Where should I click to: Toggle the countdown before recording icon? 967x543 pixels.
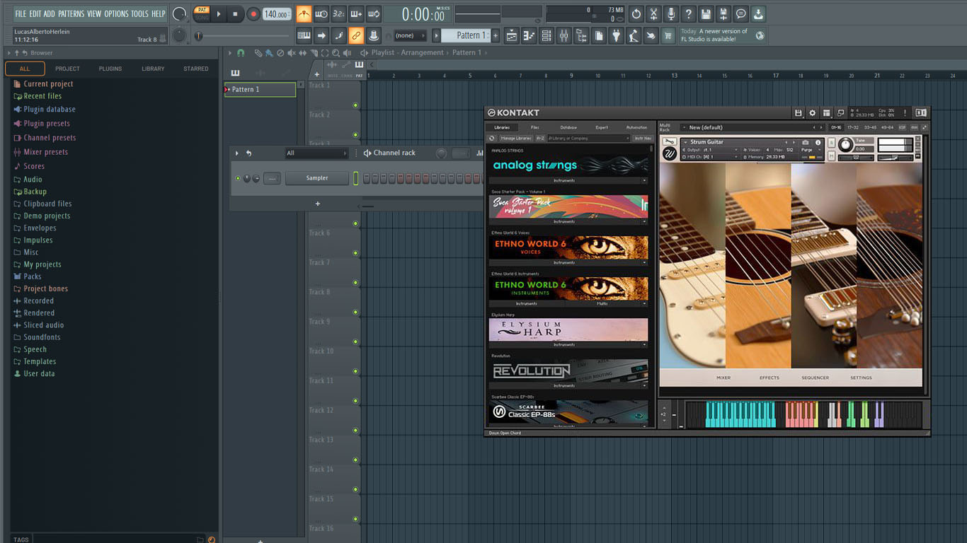tap(338, 13)
